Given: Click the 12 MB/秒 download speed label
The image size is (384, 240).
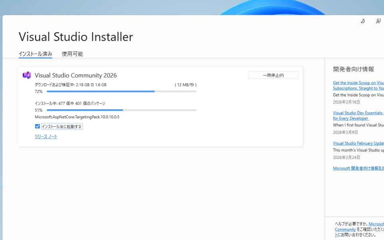Looking at the screenshot, I should pyautogui.click(x=185, y=85).
